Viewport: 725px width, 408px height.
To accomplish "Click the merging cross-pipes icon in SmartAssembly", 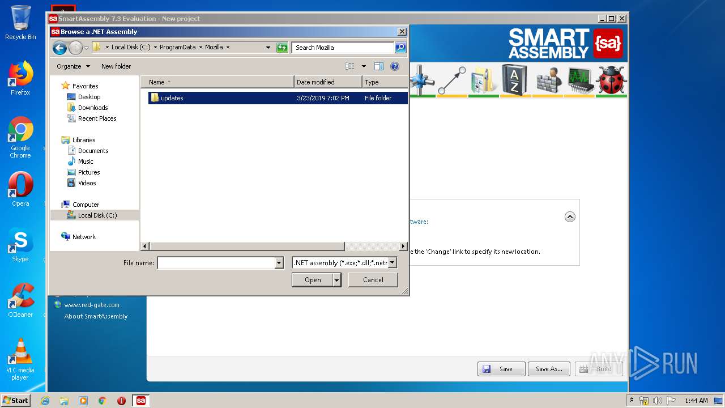I will 421,80.
